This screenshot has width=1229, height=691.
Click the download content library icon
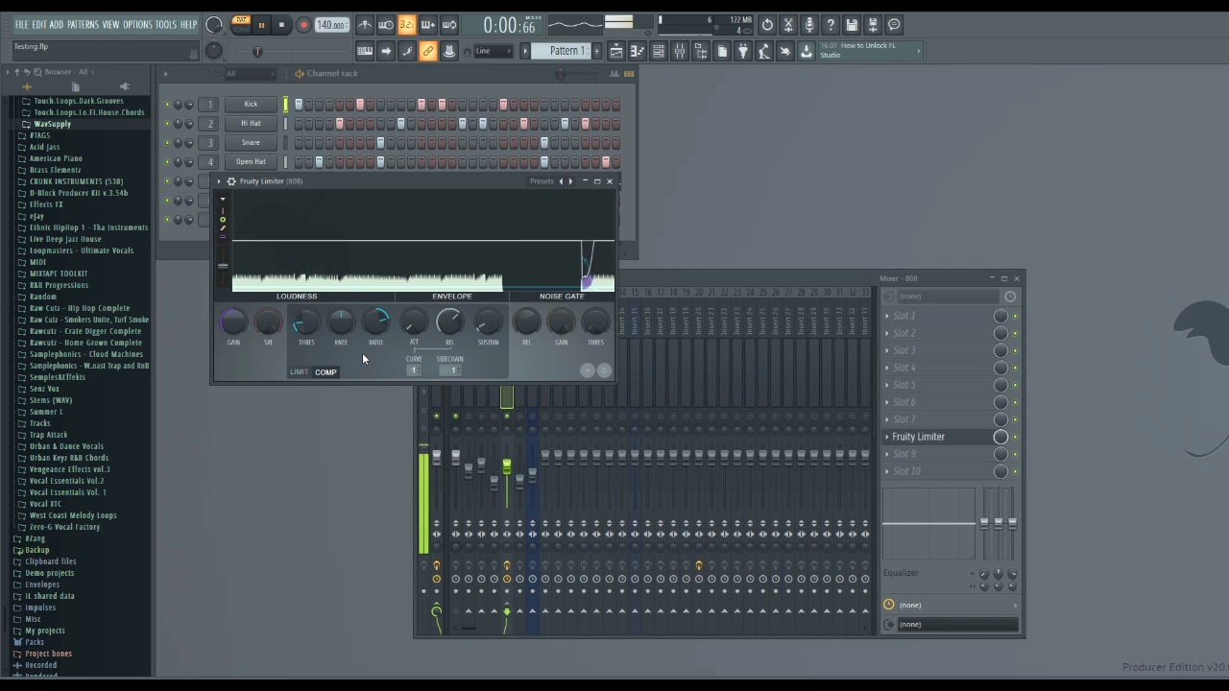pyautogui.click(x=807, y=51)
